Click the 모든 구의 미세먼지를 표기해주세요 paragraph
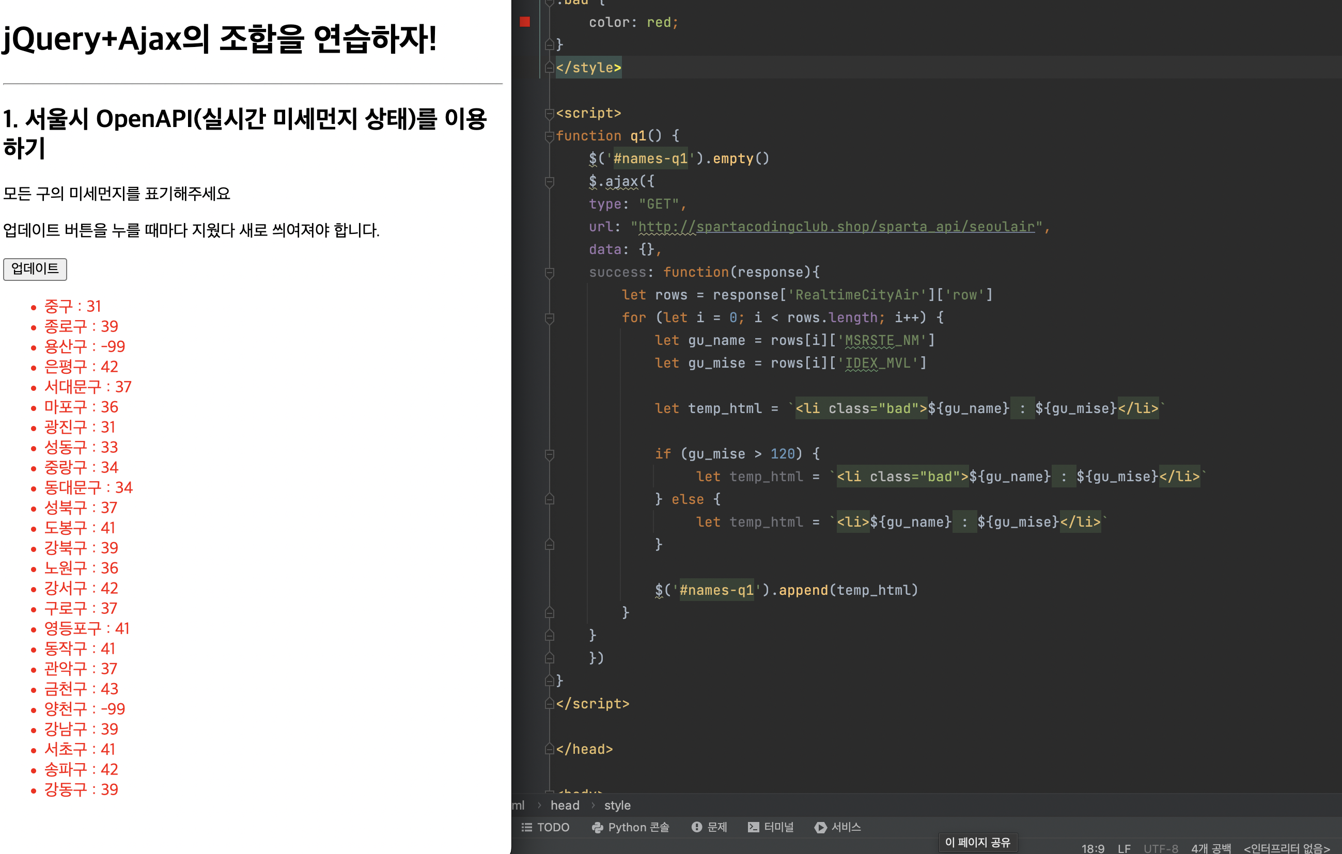1342x854 pixels. 116,194
